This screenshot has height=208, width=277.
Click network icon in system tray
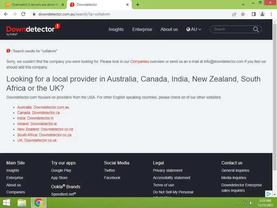pos(245,203)
